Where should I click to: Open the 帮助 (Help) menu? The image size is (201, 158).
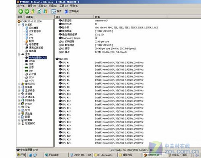pos(74,6)
